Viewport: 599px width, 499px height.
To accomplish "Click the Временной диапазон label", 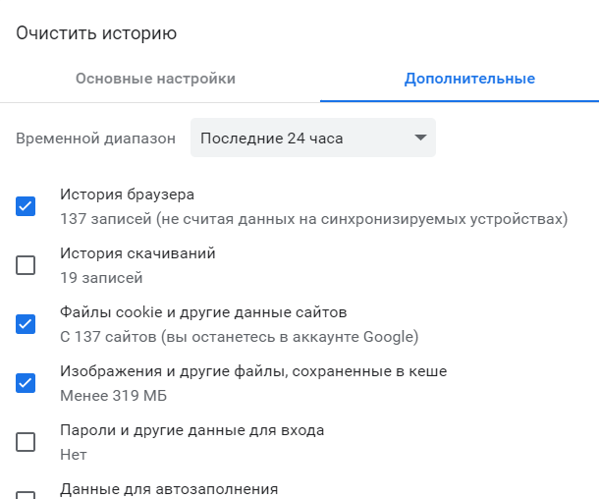I will point(95,139).
